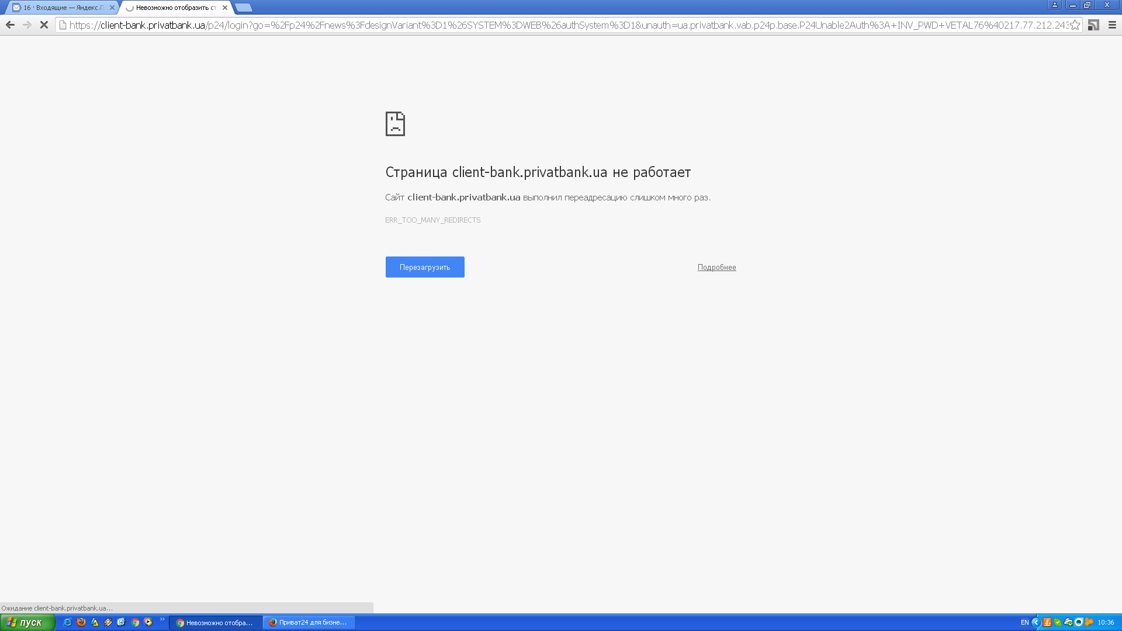Image resolution: width=1122 pixels, height=631 pixels.
Task: Open the yellow triangle quick launch icon
Action: click(x=95, y=622)
